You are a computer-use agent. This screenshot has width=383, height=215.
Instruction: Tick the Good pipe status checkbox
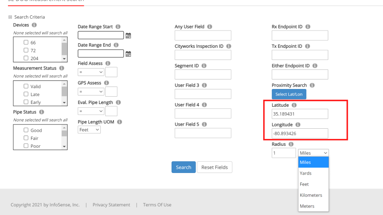pos(26,130)
